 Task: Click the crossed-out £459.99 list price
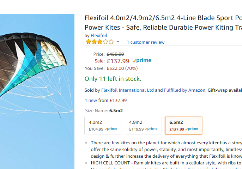pos(115,54)
